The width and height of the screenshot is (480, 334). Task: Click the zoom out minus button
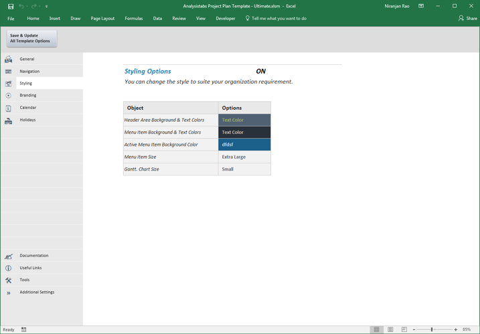414,330
